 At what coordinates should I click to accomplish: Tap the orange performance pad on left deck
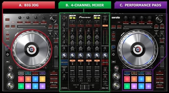tap(28, 79)
